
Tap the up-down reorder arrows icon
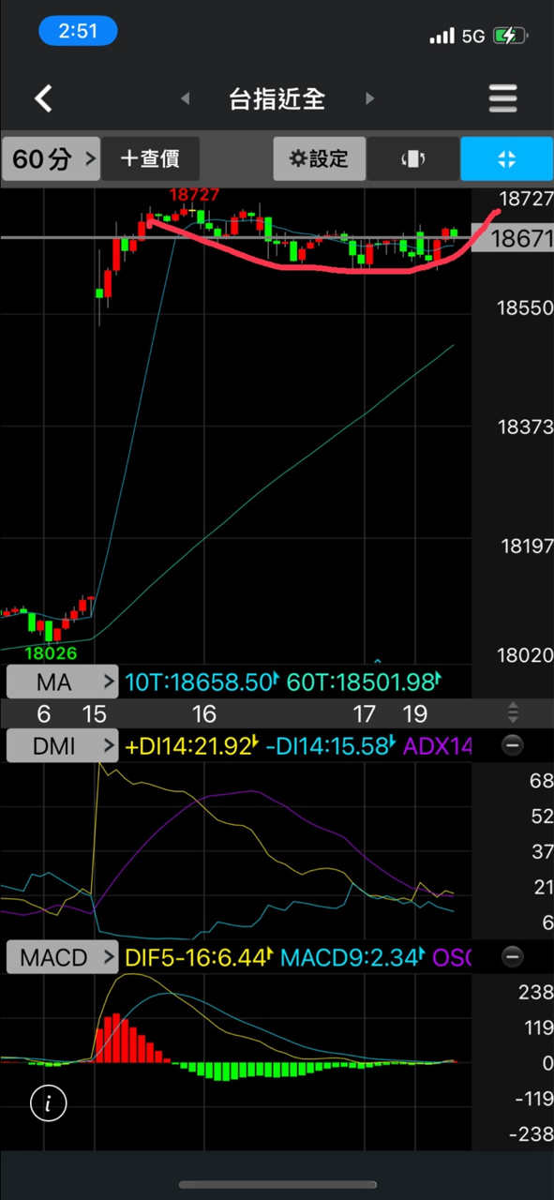pyautogui.click(x=513, y=712)
